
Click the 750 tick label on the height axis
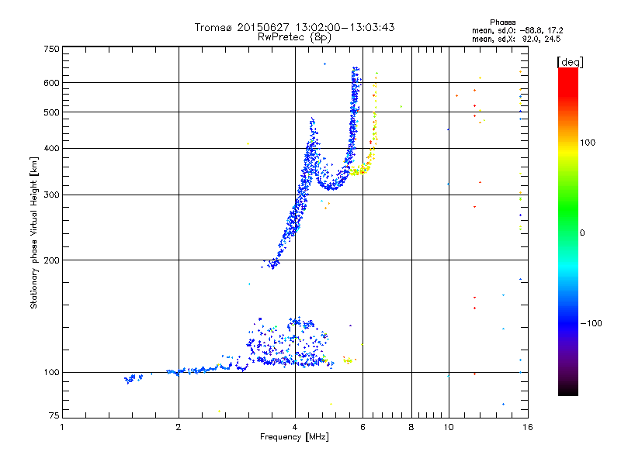(x=52, y=49)
